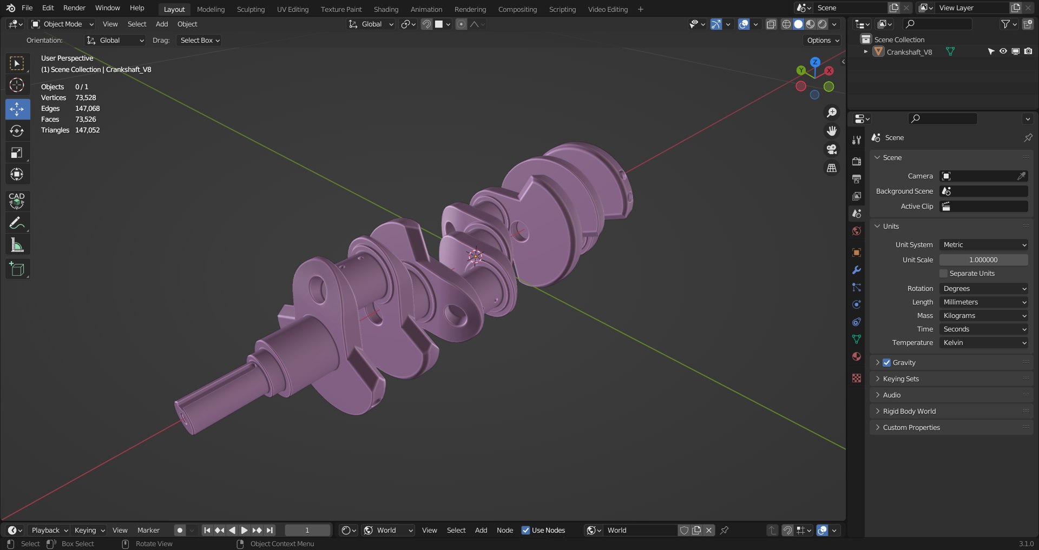Click the Camera object field

(x=983, y=176)
